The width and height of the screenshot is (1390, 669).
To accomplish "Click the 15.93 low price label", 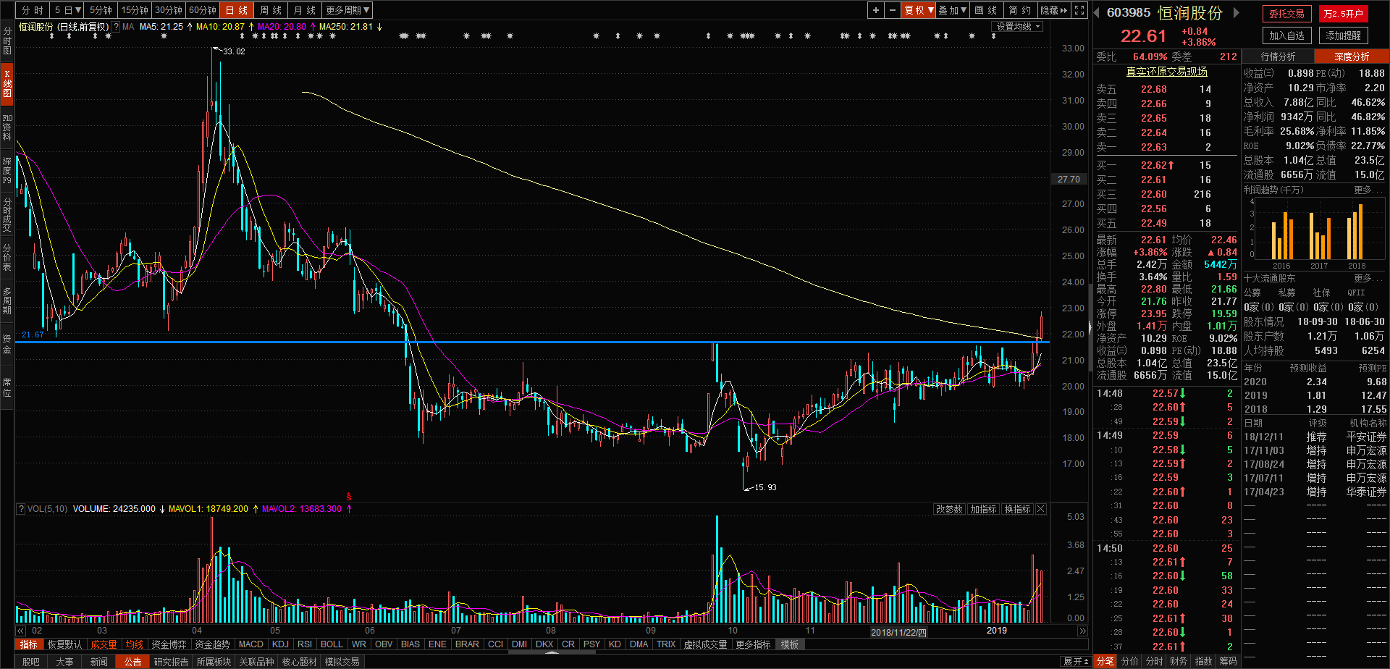I will click(765, 487).
